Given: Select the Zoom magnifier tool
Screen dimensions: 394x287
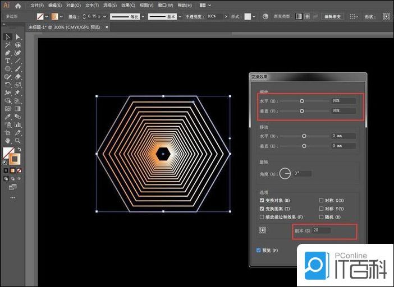Looking at the screenshot, I should pyautogui.click(x=18, y=140).
